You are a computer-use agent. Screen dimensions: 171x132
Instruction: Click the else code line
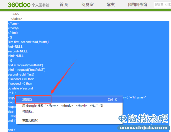(11, 111)
